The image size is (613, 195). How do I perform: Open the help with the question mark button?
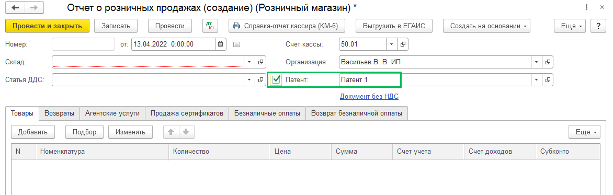coord(598,26)
